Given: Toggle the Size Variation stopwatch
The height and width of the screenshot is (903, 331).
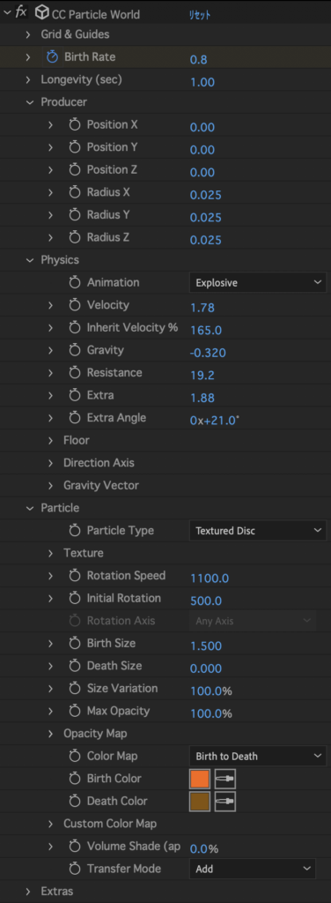Looking at the screenshot, I should [75, 688].
